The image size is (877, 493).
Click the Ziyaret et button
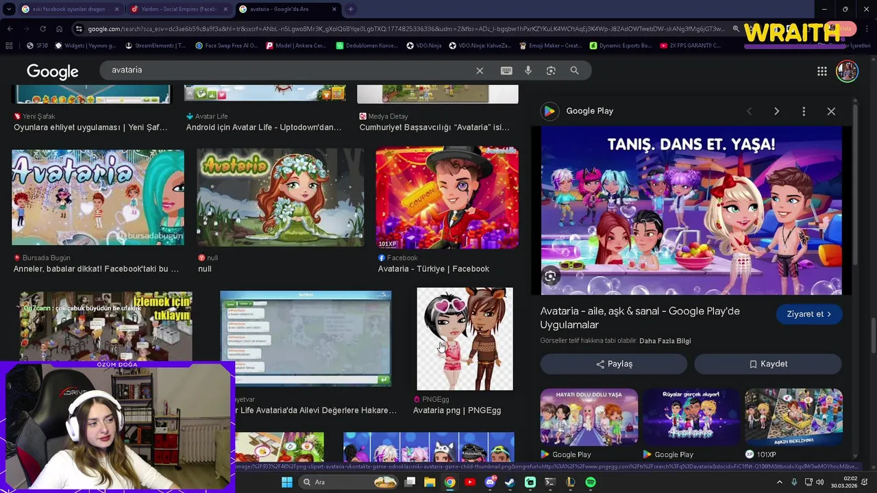808,314
